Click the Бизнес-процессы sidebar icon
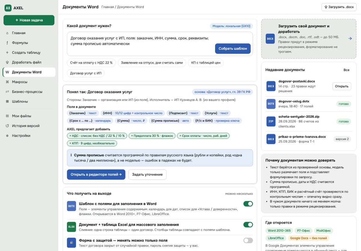The width and height of the screenshot is (361, 251). [x=7, y=92]
